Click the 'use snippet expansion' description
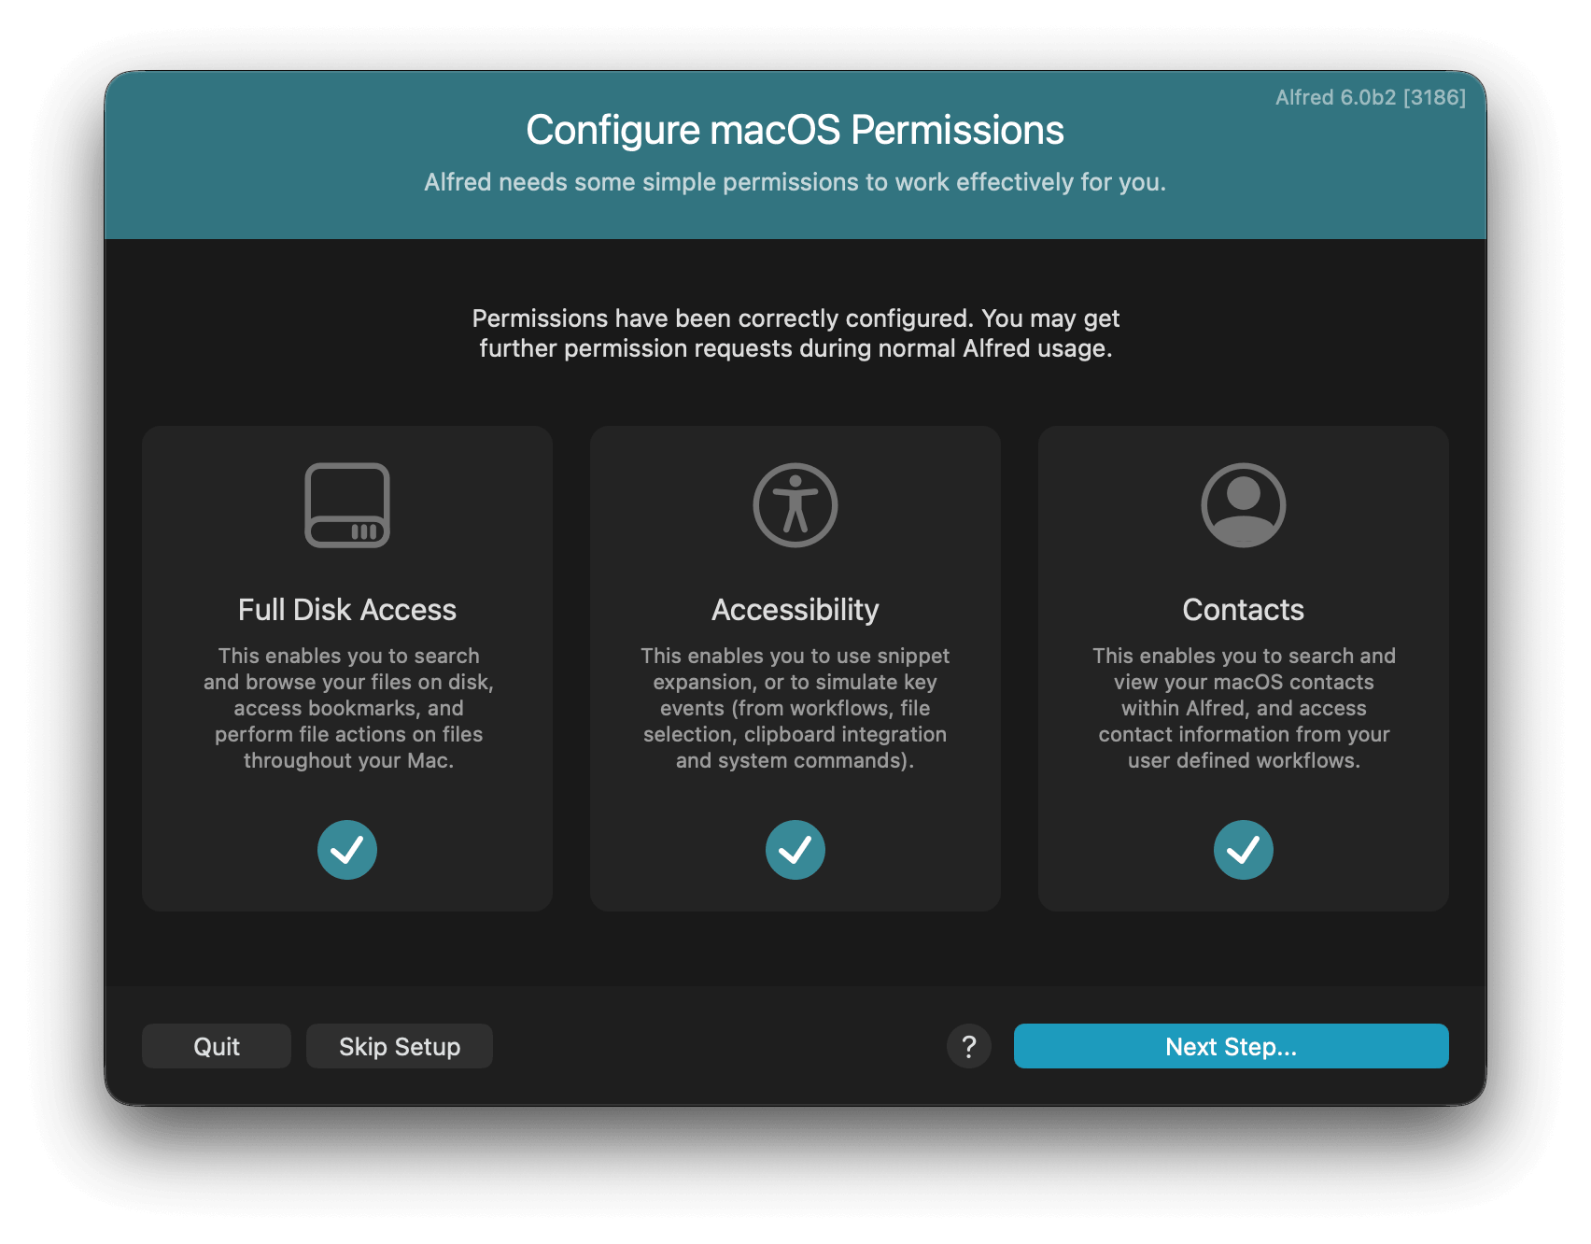 click(795, 708)
